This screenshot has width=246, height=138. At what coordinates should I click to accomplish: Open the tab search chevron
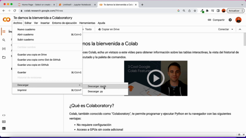[x=242, y=5]
